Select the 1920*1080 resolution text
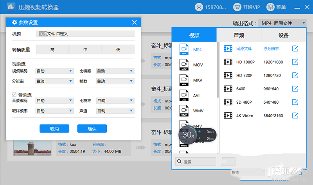This screenshot has height=185, width=313. (273, 62)
